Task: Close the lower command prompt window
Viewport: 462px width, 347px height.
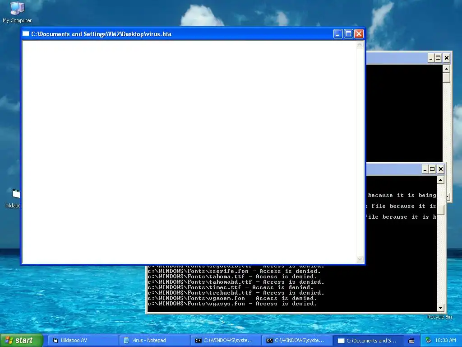Action: (x=441, y=169)
